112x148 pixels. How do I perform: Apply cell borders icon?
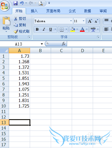tap(62, 29)
